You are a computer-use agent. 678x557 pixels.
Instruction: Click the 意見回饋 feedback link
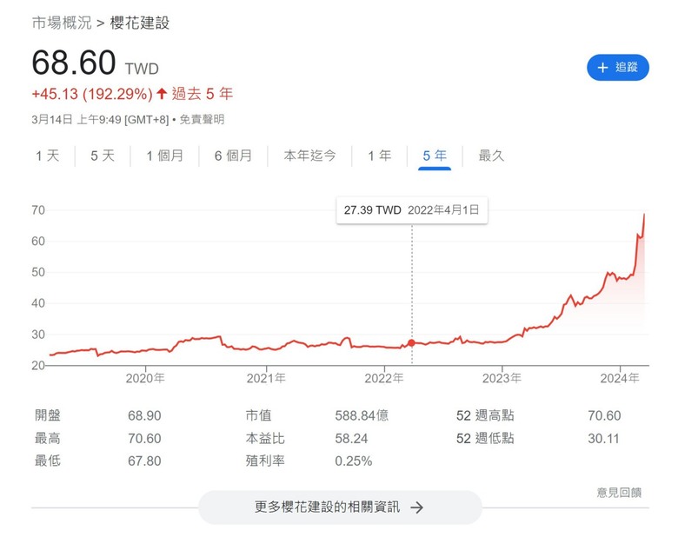tap(619, 492)
